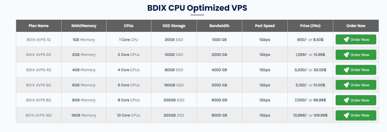Click the Price (/Mo) column header
Viewport: 387px width, 132px height.
310,26
